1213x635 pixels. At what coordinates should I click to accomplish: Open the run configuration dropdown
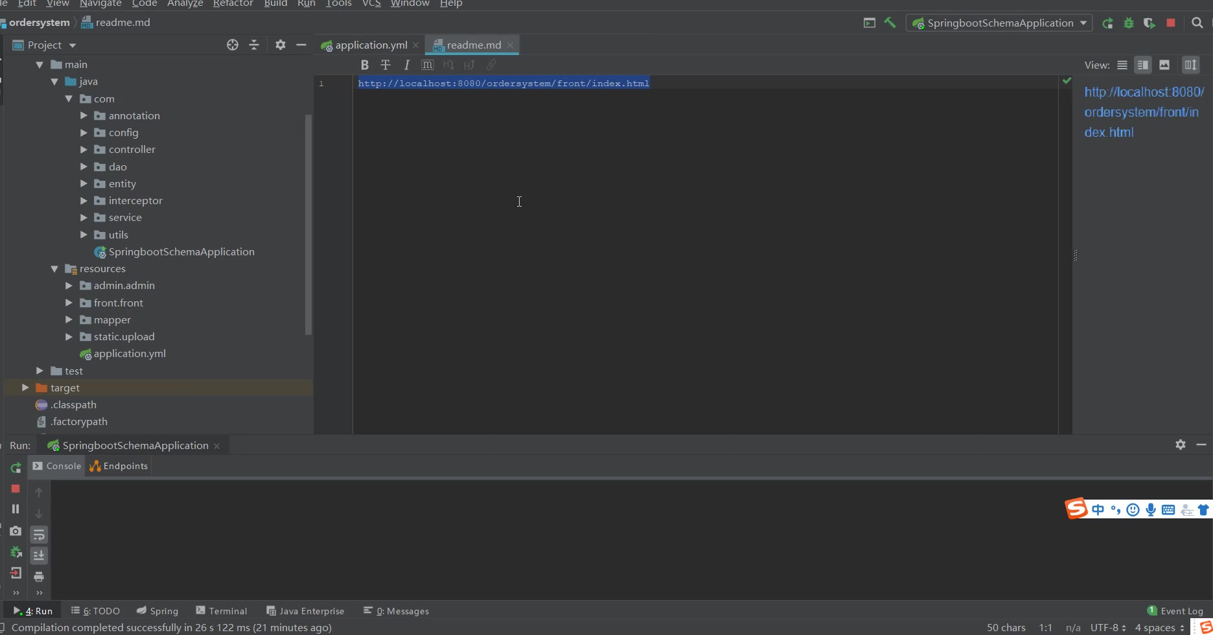tap(999, 23)
